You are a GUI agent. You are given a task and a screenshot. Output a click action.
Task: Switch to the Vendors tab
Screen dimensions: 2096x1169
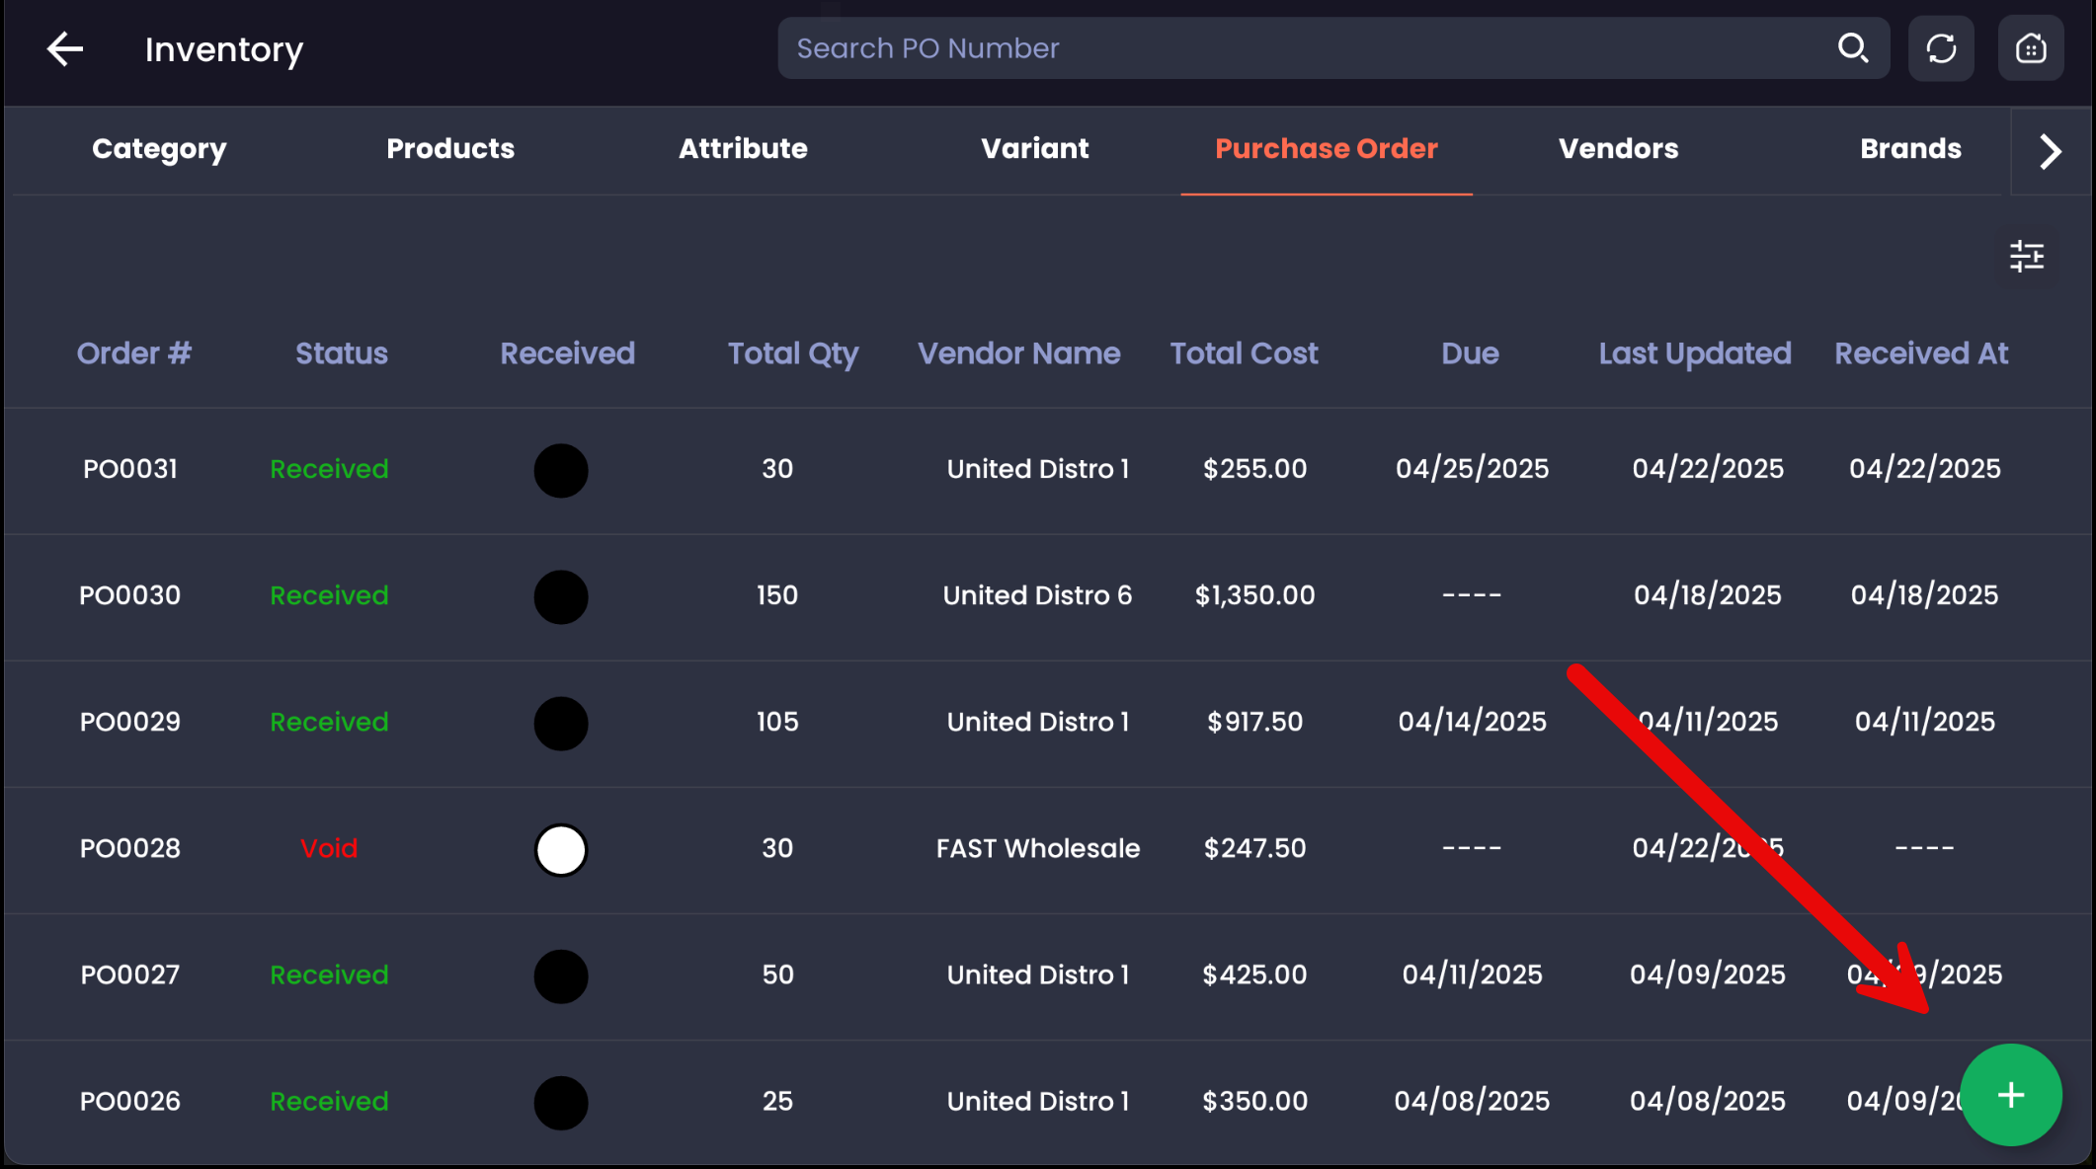(1618, 149)
